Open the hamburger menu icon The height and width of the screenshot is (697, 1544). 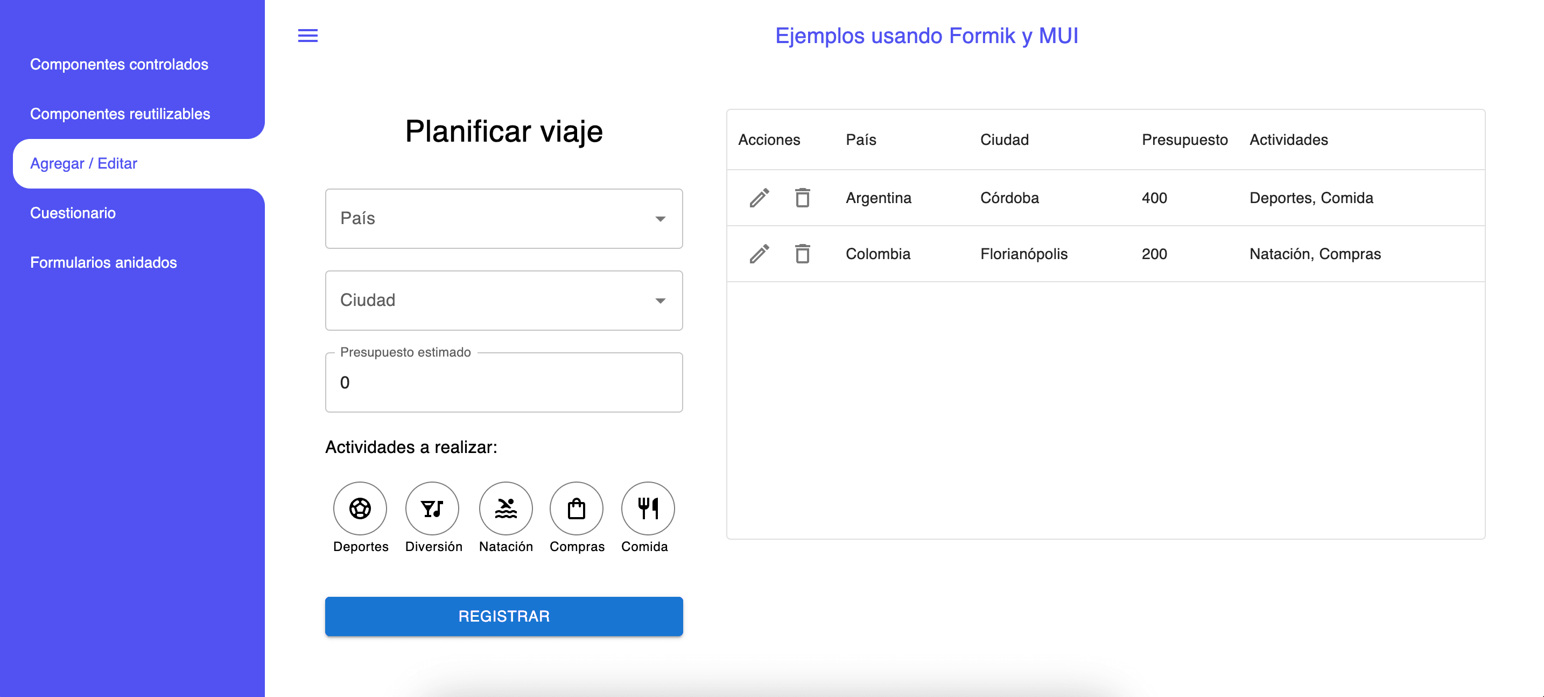[x=307, y=36]
